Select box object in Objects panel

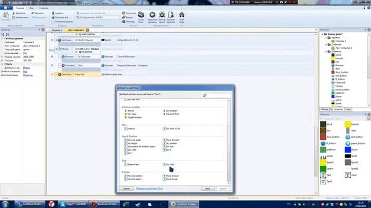coord(325,131)
